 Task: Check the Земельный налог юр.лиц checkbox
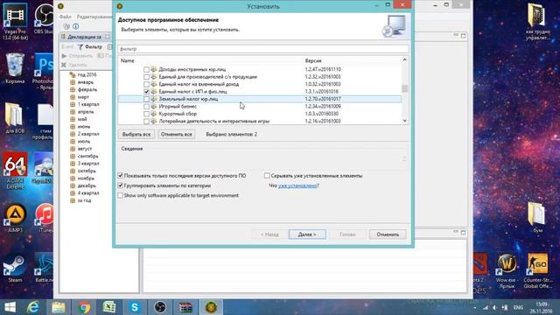coord(146,99)
